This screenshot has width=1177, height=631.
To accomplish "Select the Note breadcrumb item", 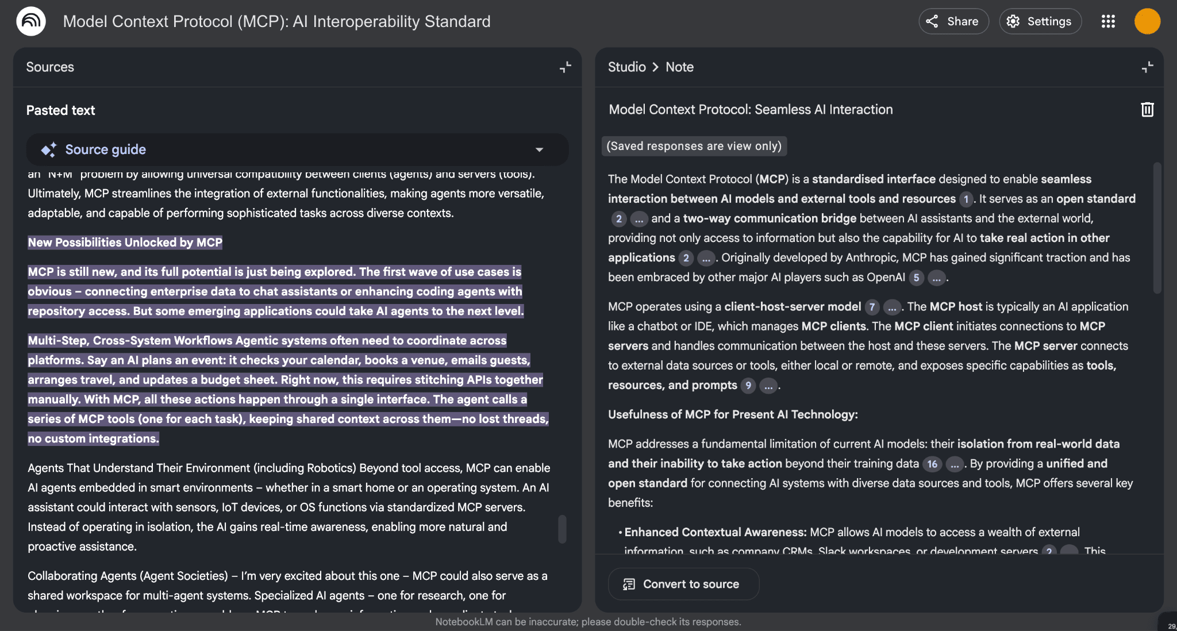I will 679,67.
